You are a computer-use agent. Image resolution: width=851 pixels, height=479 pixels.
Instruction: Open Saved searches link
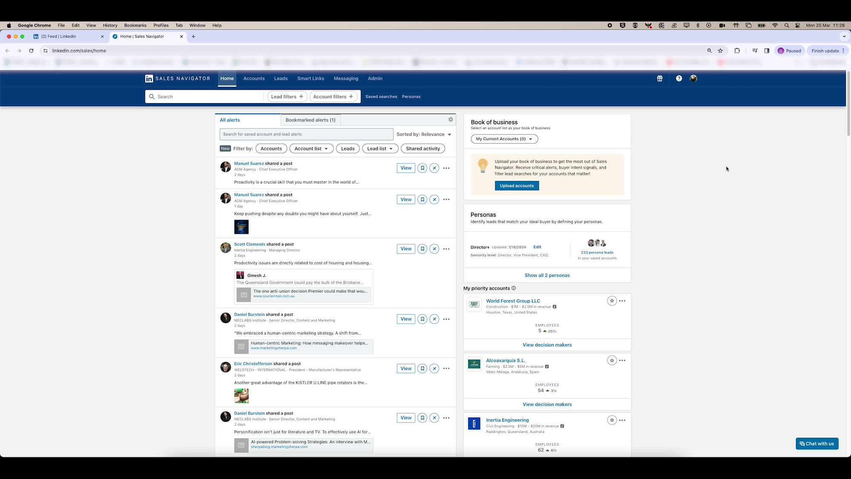coord(381,97)
